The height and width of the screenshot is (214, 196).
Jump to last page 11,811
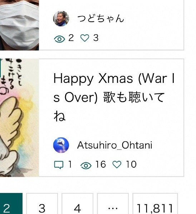[x=155, y=204]
